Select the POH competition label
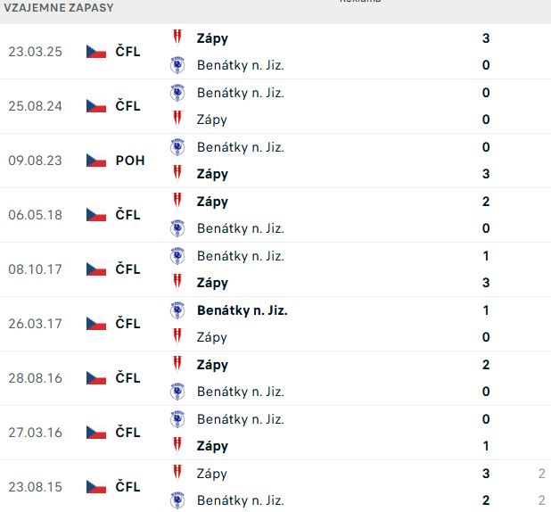Screen dimensions: 551x512 click(x=130, y=161)
